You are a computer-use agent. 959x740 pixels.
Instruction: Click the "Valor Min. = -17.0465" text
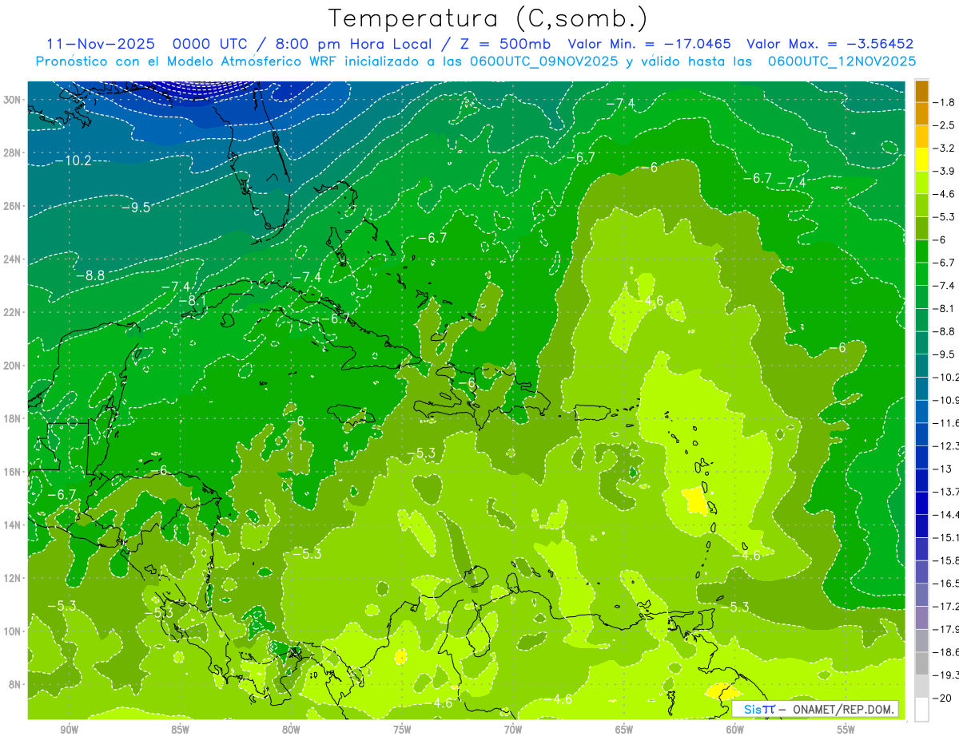tap(649, 44)
